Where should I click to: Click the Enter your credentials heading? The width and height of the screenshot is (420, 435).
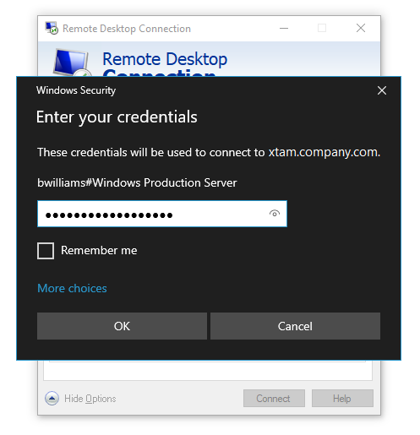(x=117, y=117)
